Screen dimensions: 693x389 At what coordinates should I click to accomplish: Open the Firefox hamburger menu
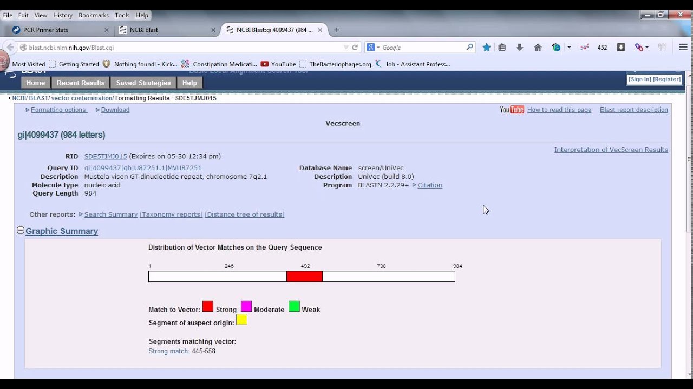683,47
